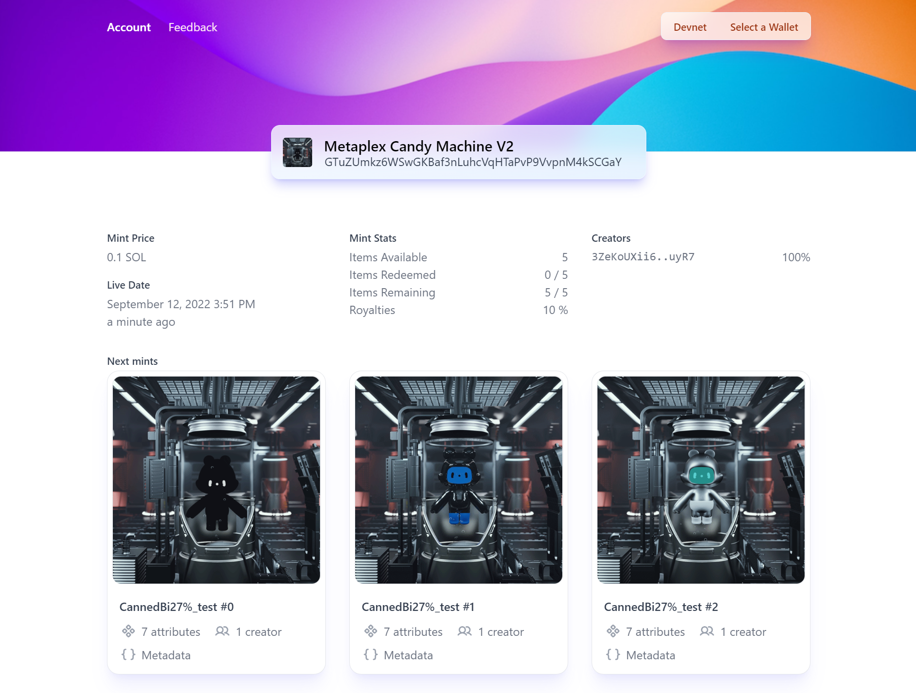Click the Mint Stats heading
Screen dimensions: 916x693
click(x=373, y=238)
